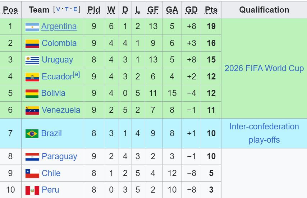Click the Pts column header abbreviation
This screenshot has height=198, width=307.
tap(211, 10)
